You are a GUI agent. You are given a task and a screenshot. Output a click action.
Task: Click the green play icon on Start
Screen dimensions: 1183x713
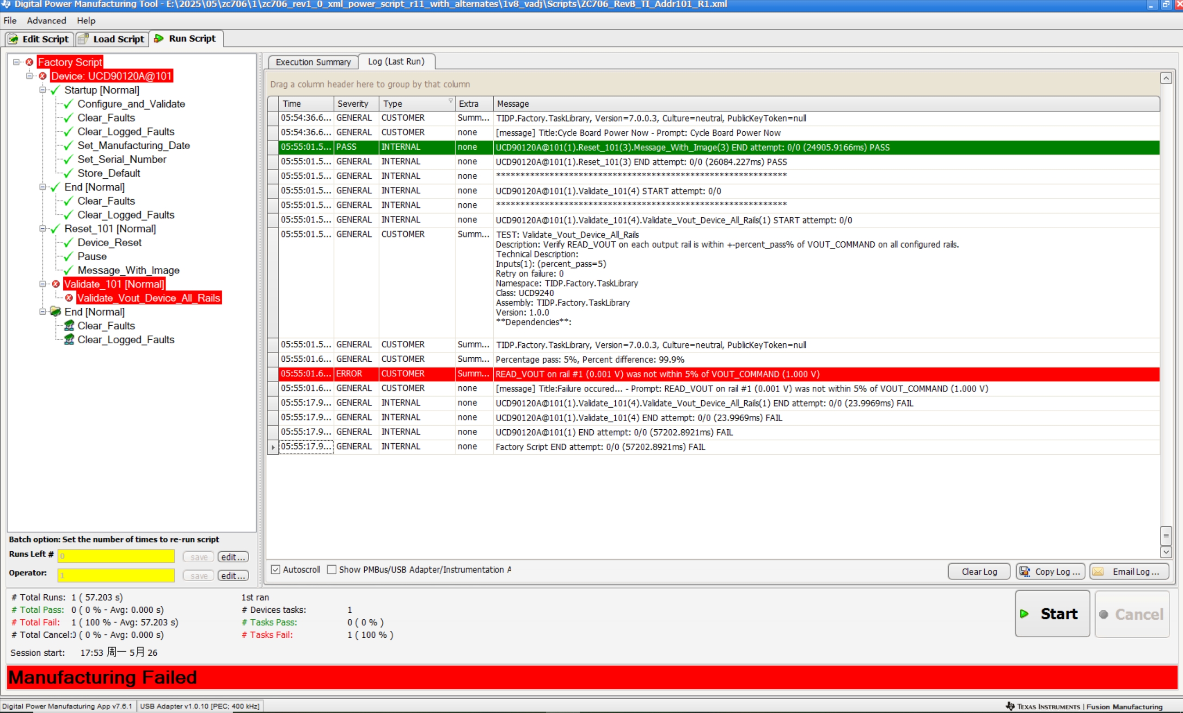click(x=1024, y=614)
